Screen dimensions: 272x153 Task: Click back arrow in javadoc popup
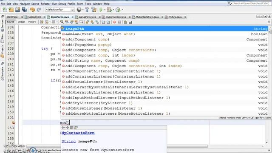(x=63, y=127)
